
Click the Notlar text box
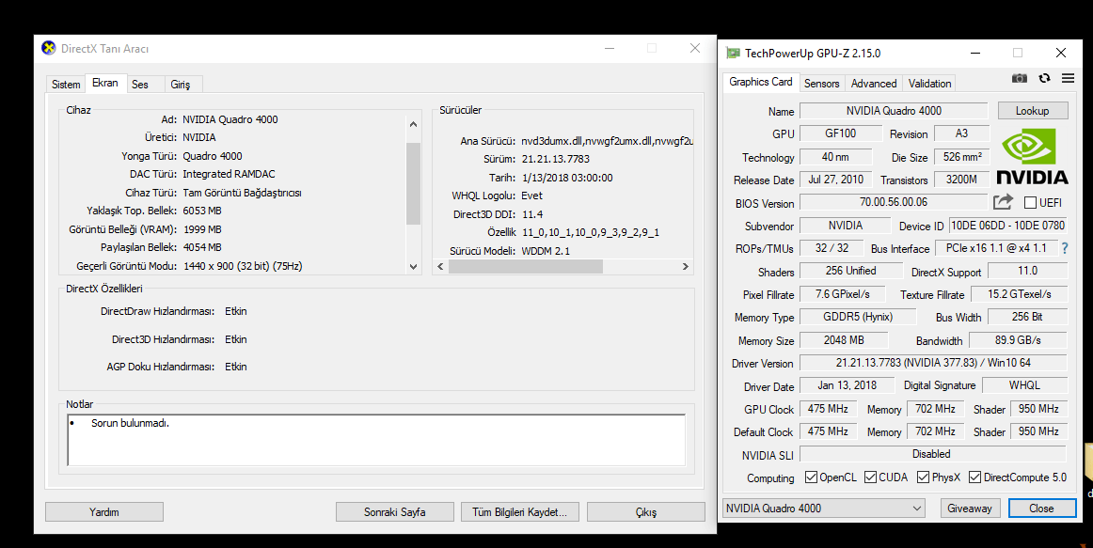[x=376, y=439]
